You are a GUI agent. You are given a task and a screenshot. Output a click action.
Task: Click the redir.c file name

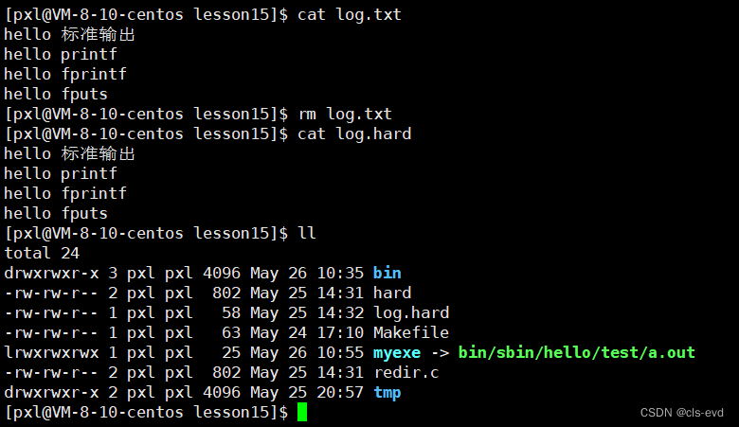pos(406,372)
